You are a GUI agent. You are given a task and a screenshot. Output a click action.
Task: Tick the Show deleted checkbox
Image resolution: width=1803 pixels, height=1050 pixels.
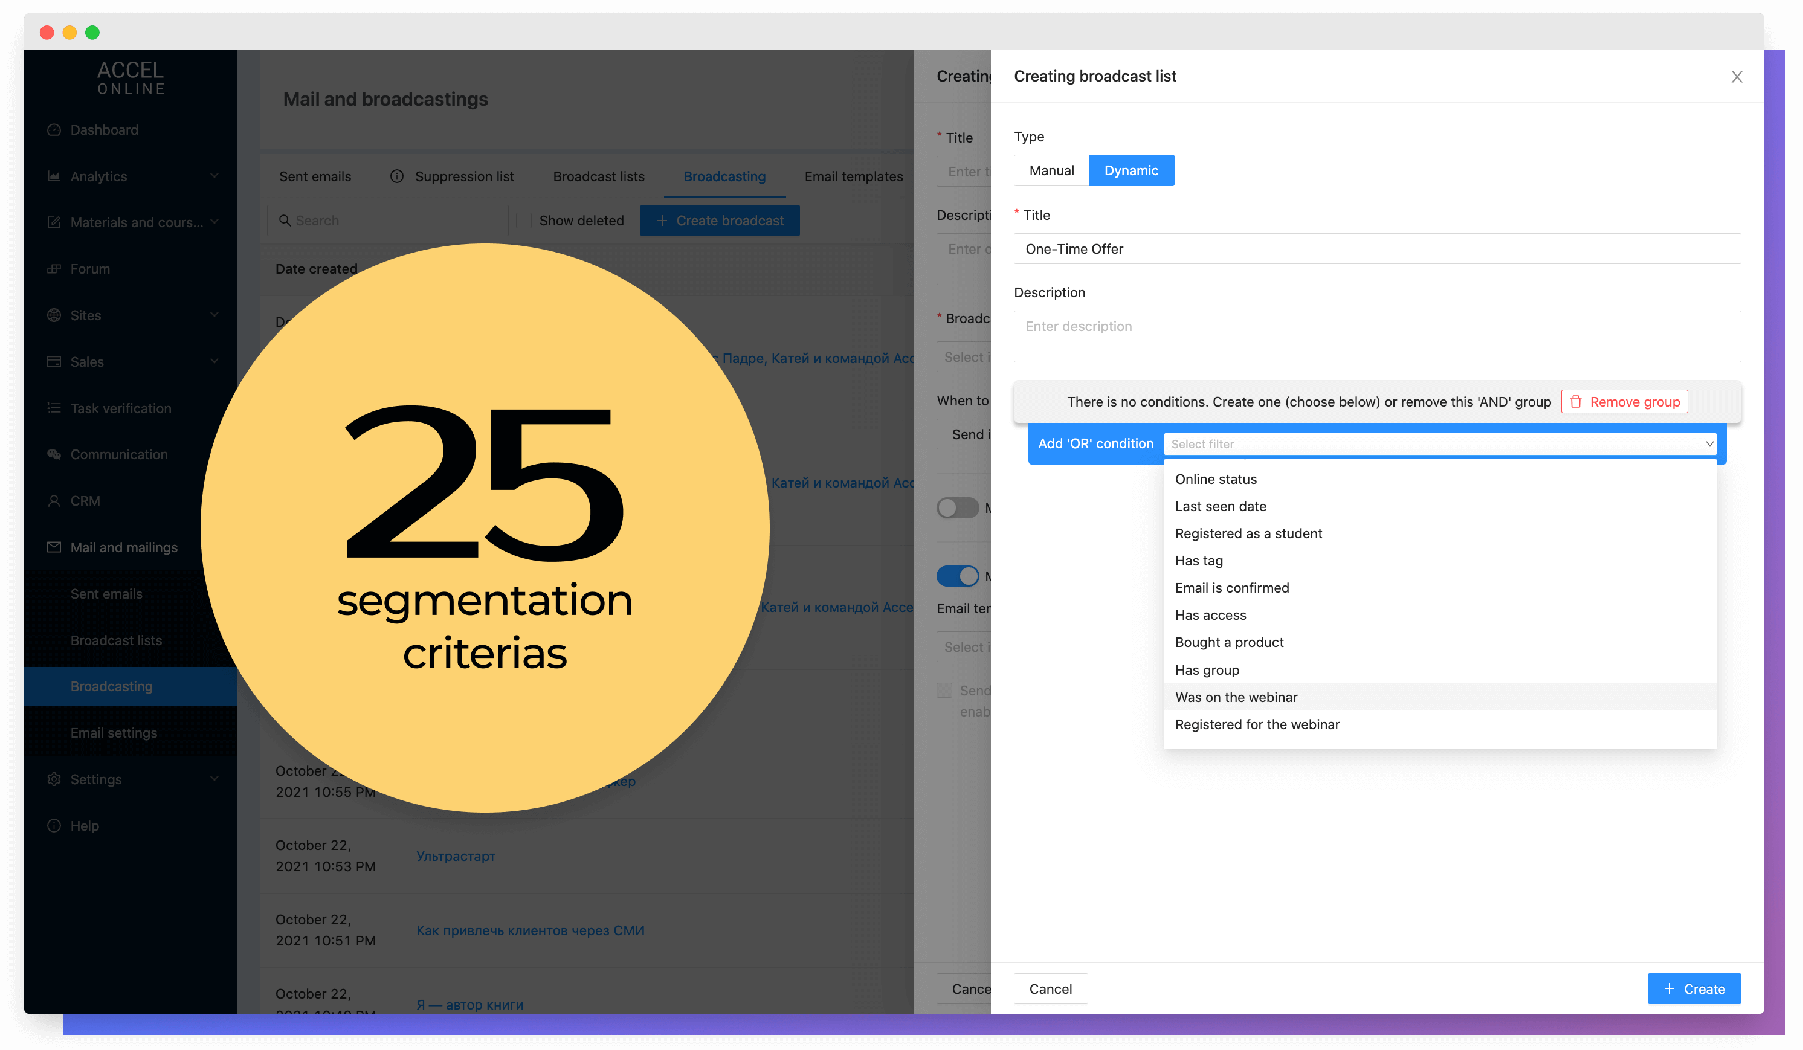click(524, 221)
